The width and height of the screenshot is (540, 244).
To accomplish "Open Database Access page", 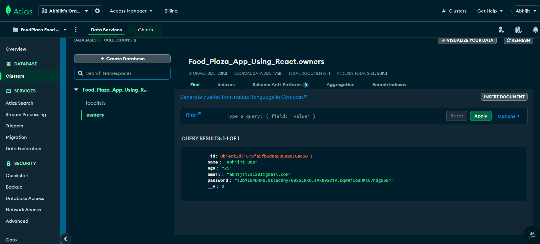I will pos(25,198).
